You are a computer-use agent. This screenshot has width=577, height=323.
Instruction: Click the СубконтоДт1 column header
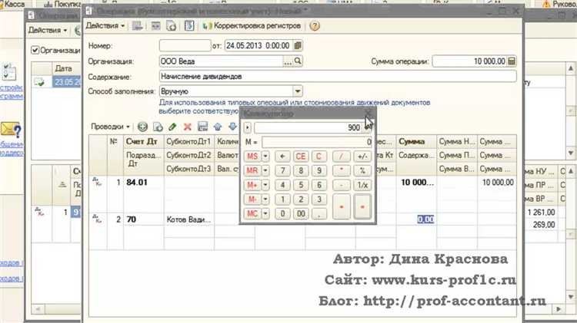(x=188, y=142)
